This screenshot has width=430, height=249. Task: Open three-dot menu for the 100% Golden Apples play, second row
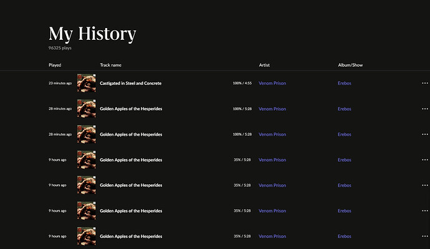(425, 109)
